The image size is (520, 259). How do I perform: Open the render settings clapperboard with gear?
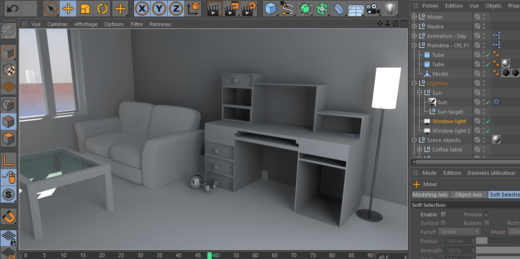click(x=249, y=9)
